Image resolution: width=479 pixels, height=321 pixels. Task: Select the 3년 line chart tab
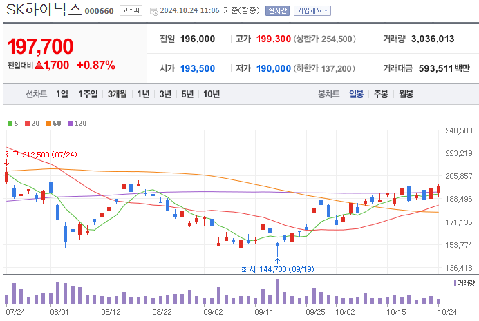click(x=165, y=94)
